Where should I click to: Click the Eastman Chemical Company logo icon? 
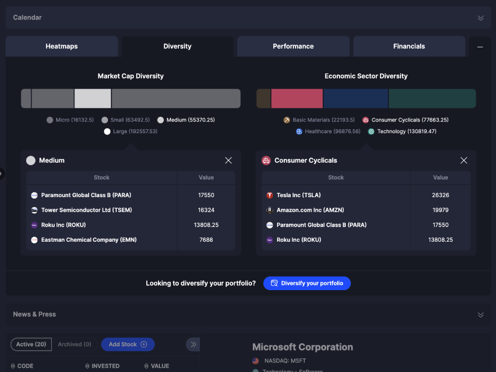click(34, 240)
